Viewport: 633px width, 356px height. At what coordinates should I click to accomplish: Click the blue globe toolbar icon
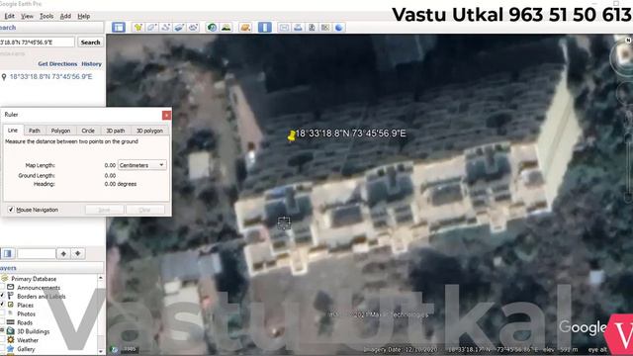click(339, 28)
